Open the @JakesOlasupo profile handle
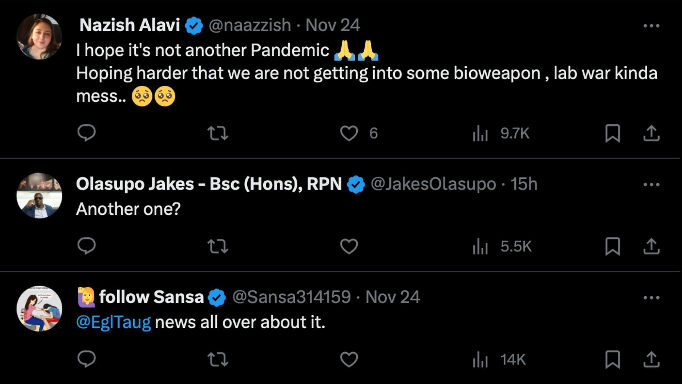 (x=433, y=184)
